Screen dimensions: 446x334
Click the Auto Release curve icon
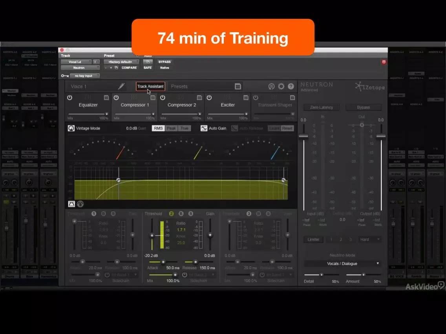(234, 128)
